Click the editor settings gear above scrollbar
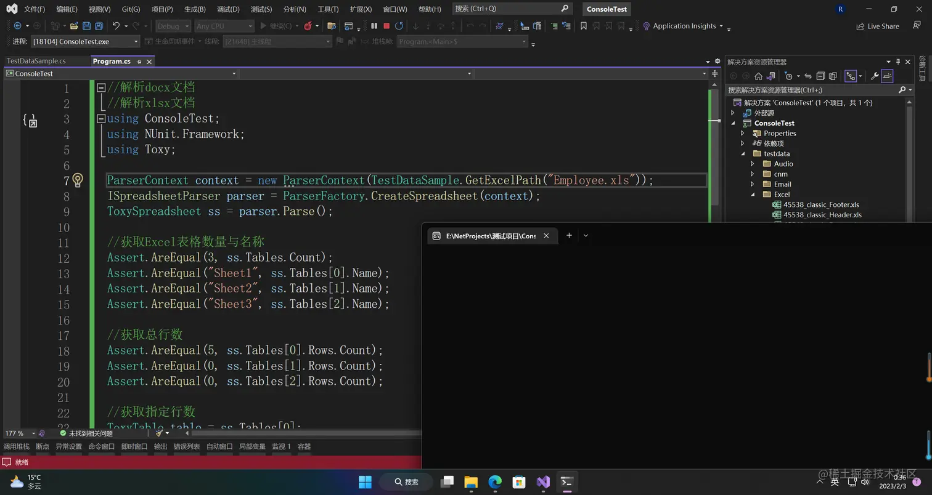The height and width of the screenshot is (495, 932). [x=717, y=61]
